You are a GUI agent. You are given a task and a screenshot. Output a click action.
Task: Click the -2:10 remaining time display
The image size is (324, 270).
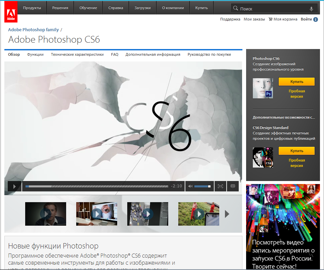click(x=176, y=186)
